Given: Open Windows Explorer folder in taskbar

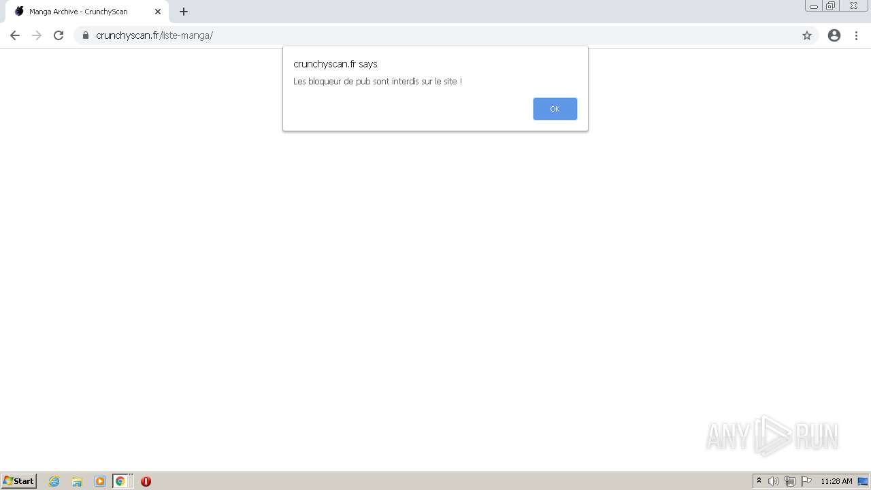Looking at the screenshot, I should [77, 481].
